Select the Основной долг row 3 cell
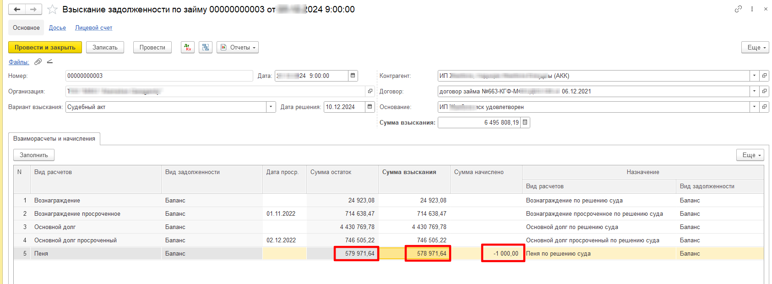Image resolution: width=772 pixels, height=284 pixels. (96, 227)
